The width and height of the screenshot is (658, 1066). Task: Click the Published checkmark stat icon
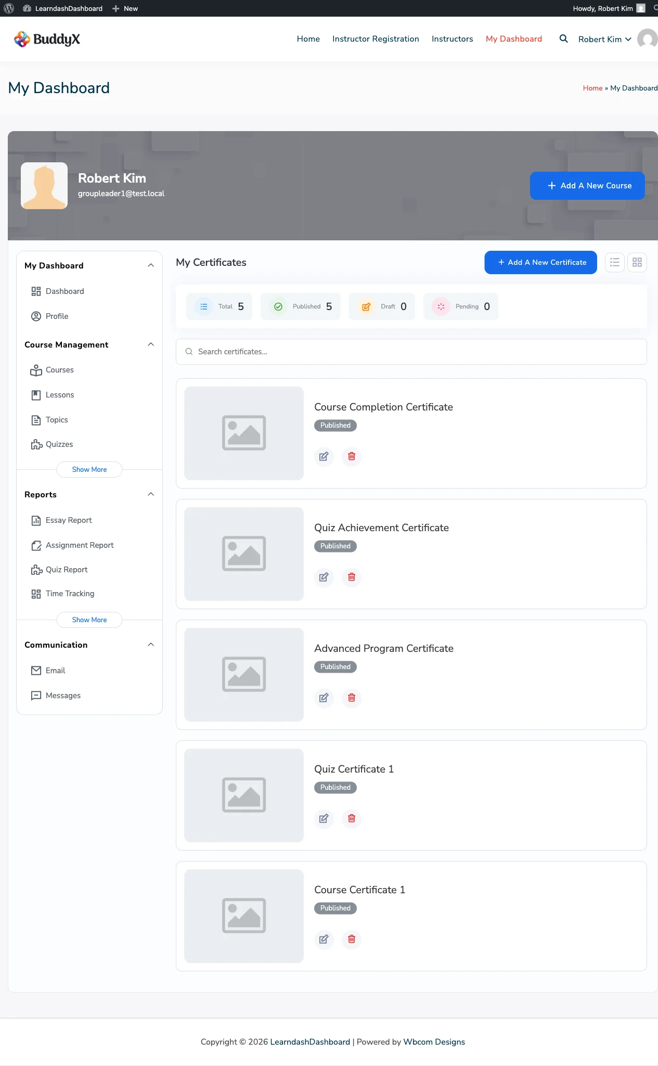click(x=278, y=306)
